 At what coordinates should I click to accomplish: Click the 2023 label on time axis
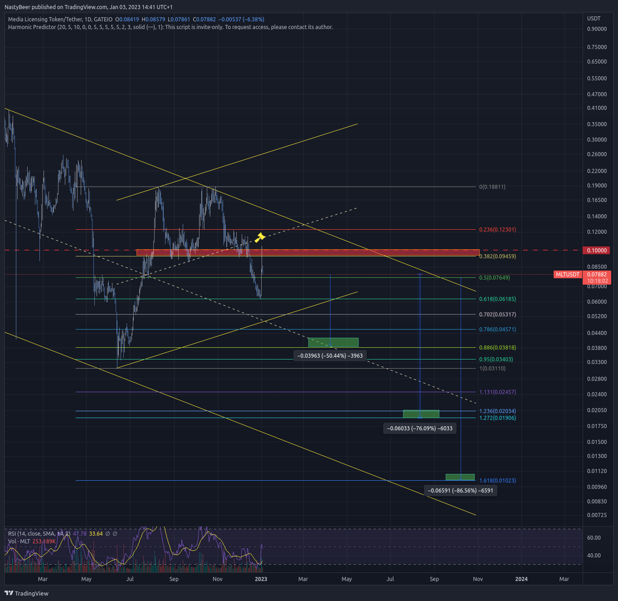point(261,579)
